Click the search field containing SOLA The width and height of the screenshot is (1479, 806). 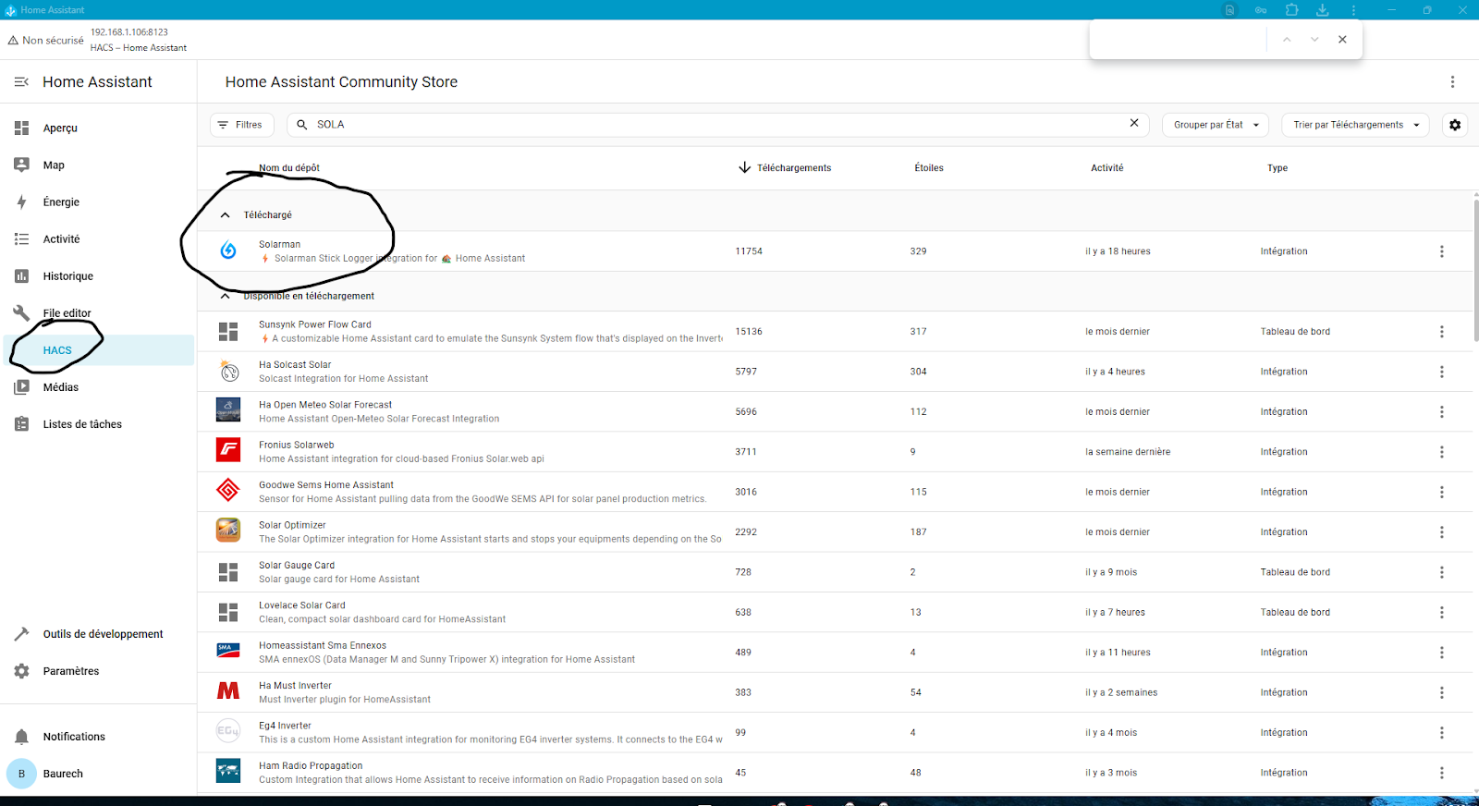pyautogui.click(x=712, y=125)
